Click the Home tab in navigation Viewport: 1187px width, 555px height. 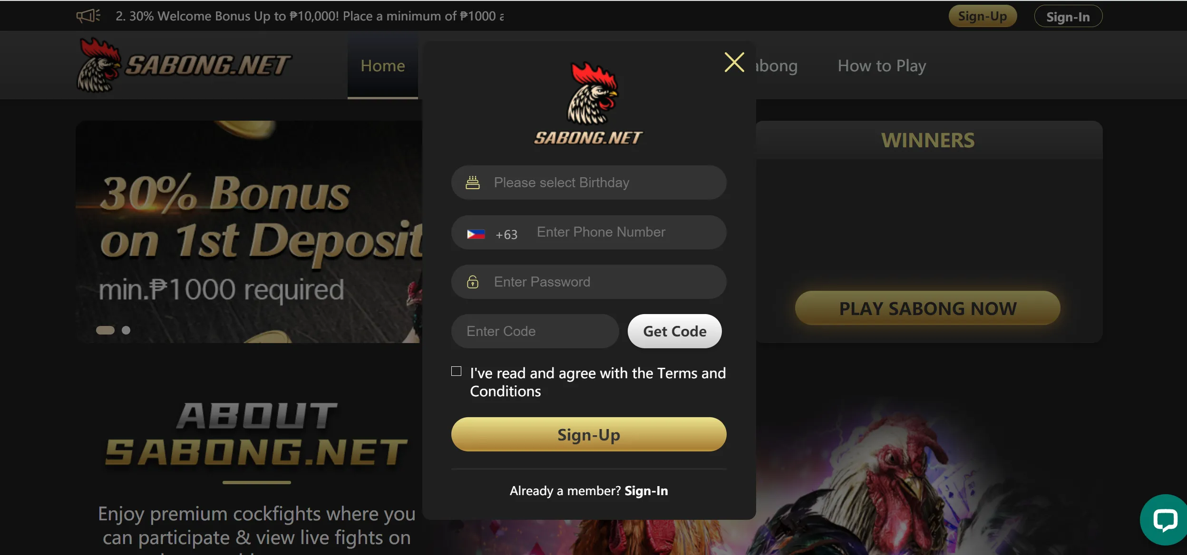click(382, 65)
